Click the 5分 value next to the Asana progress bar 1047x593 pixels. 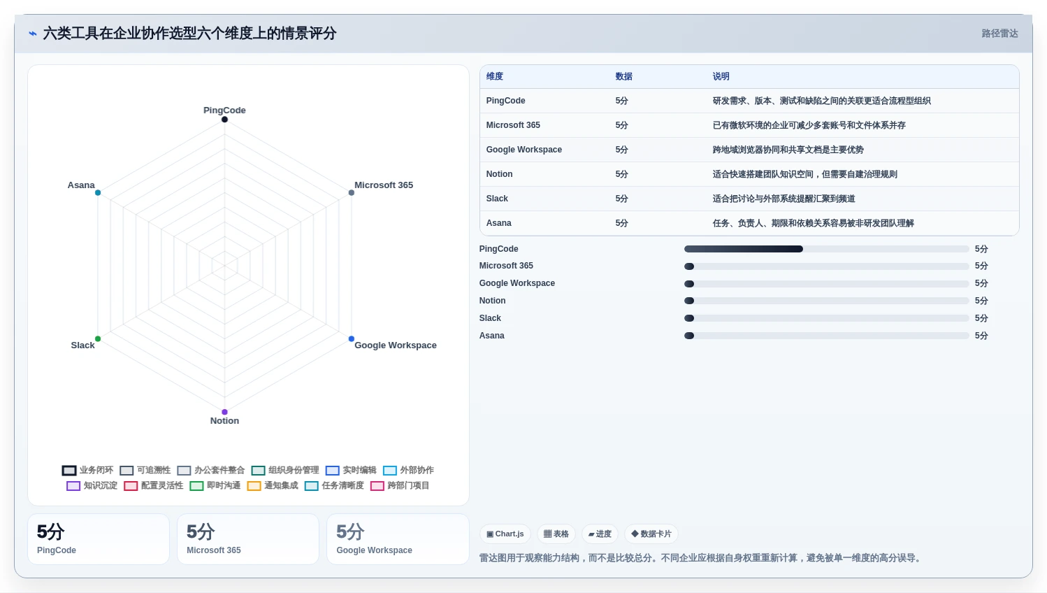tap(981, 336)
